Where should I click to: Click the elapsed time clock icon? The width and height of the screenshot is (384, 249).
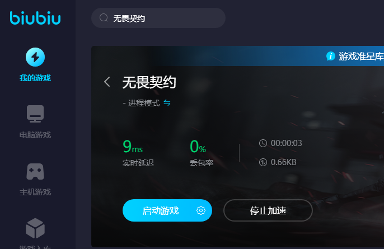(x=263, y=143)
